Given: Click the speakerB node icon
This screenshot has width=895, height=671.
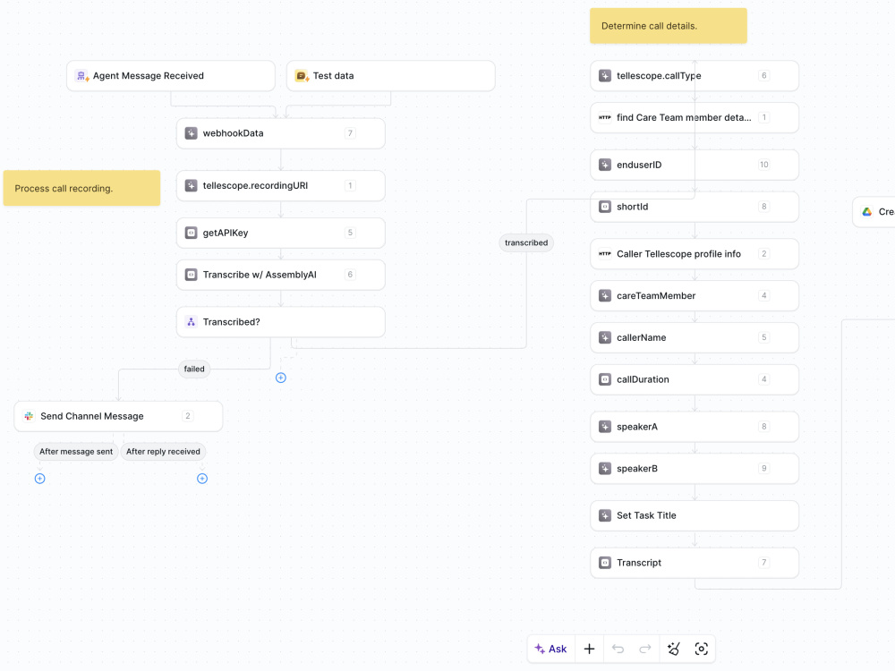Looking at the screenshot, I should [605, 469].
